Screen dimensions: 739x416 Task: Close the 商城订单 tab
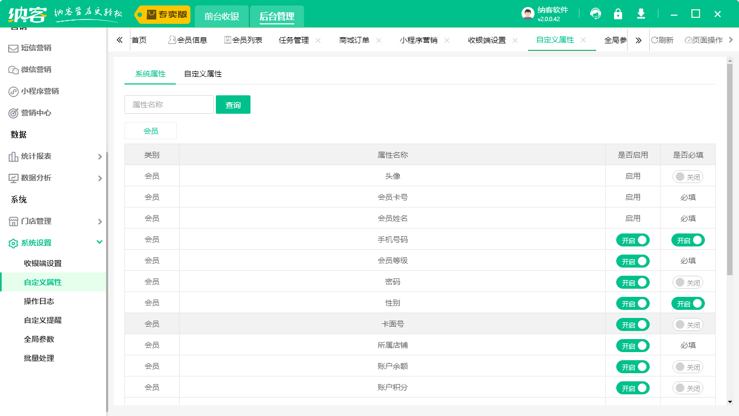point(379,40)
